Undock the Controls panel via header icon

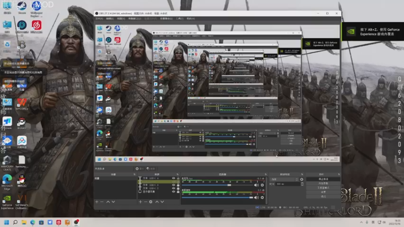point(339,175)
